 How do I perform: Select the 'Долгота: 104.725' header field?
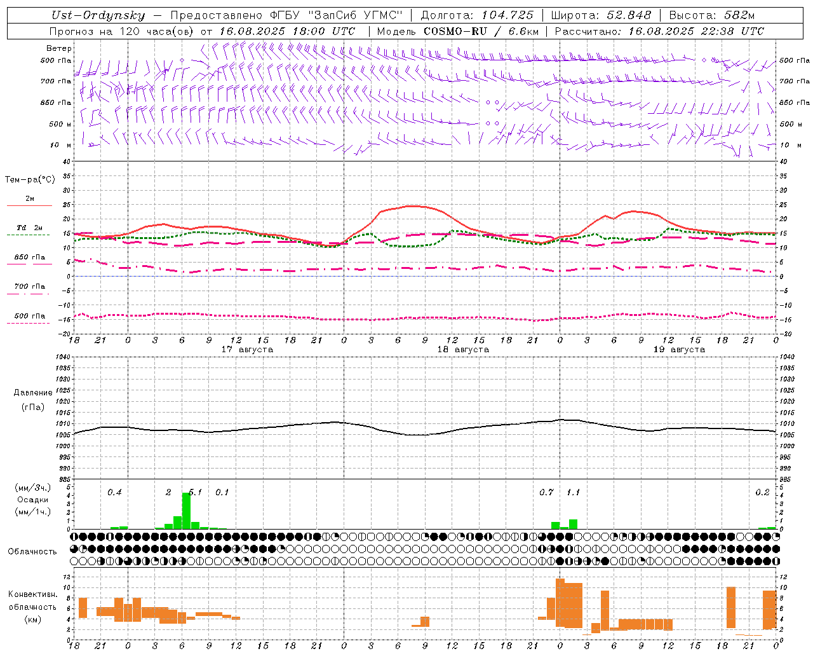[477, 15]
